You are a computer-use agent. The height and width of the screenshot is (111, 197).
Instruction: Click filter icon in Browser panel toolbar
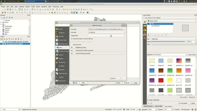pyautogui.click(x=7, y=18)
